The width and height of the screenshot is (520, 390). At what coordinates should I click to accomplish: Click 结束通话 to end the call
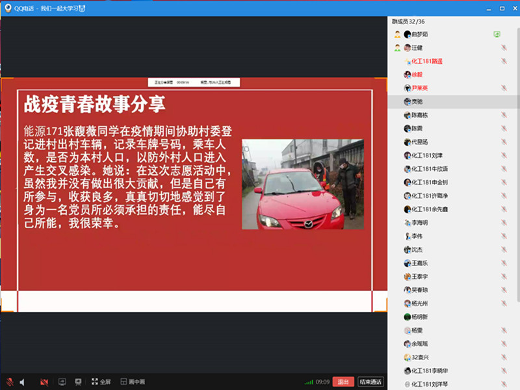370,382
